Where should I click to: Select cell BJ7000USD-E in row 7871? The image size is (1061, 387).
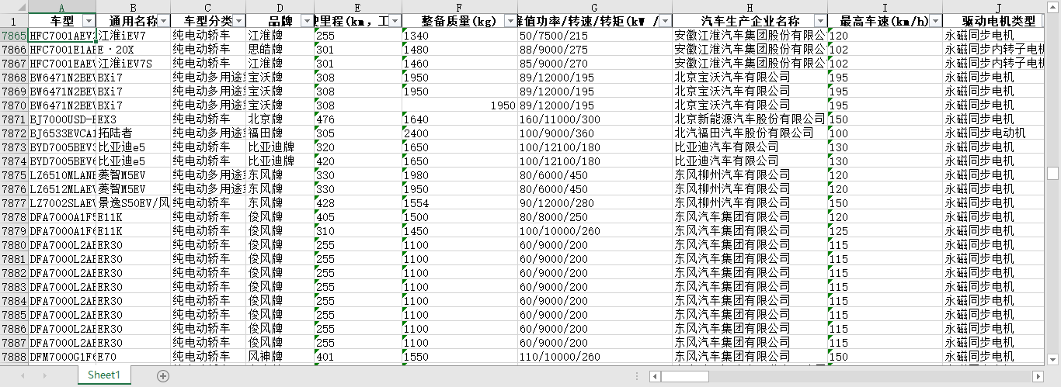coord(61,119)
